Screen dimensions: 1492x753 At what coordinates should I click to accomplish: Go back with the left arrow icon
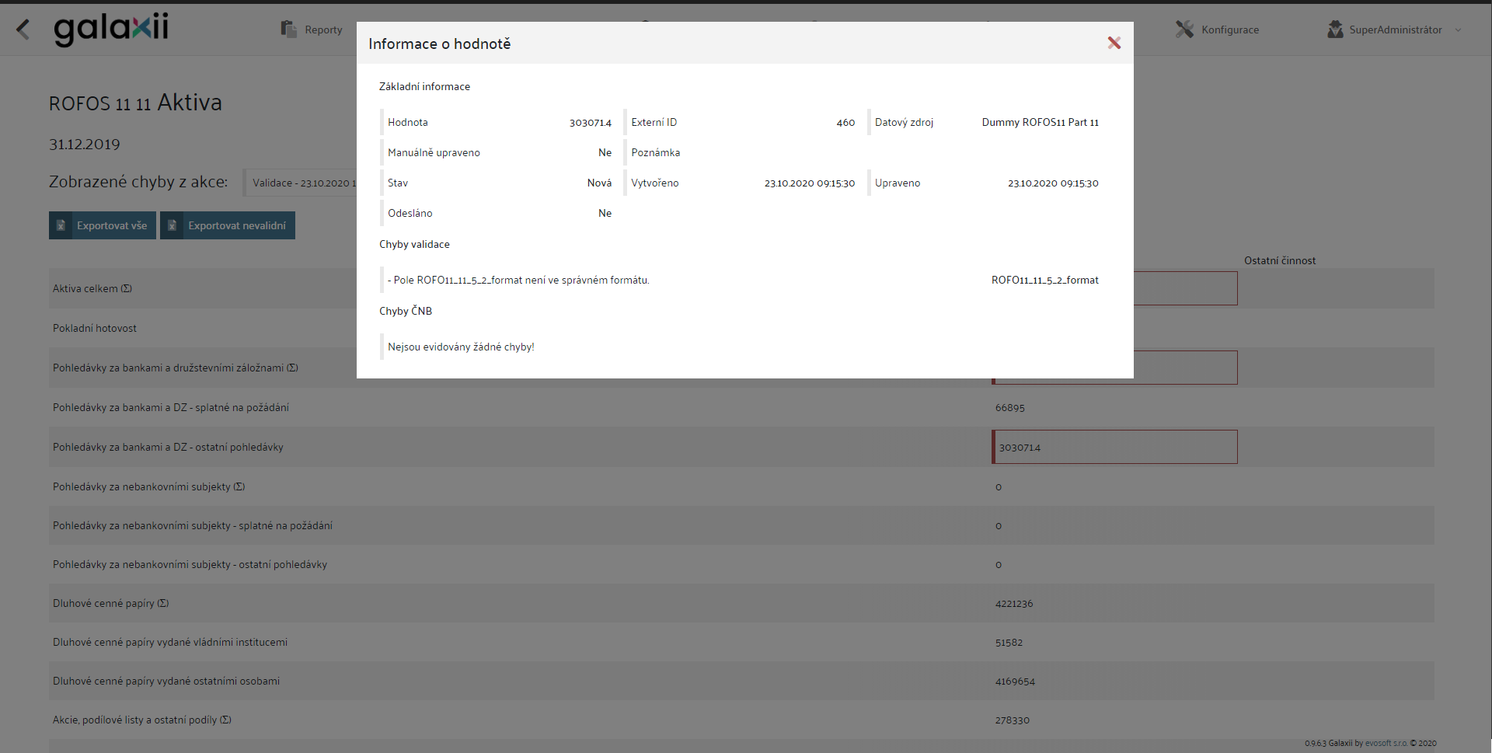[23, 30]
